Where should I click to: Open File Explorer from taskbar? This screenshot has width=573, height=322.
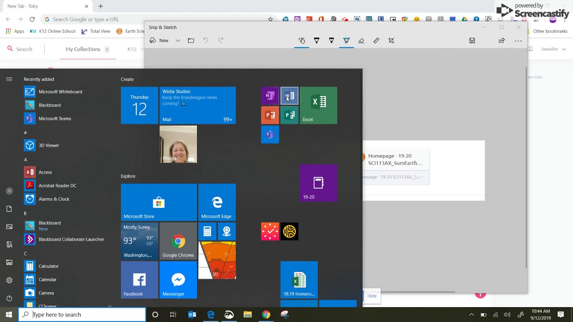click(248, 315)
